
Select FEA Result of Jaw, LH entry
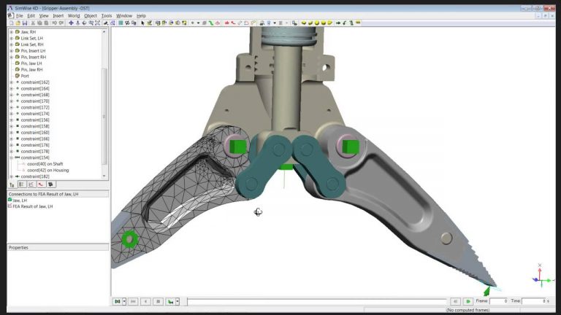33,206
